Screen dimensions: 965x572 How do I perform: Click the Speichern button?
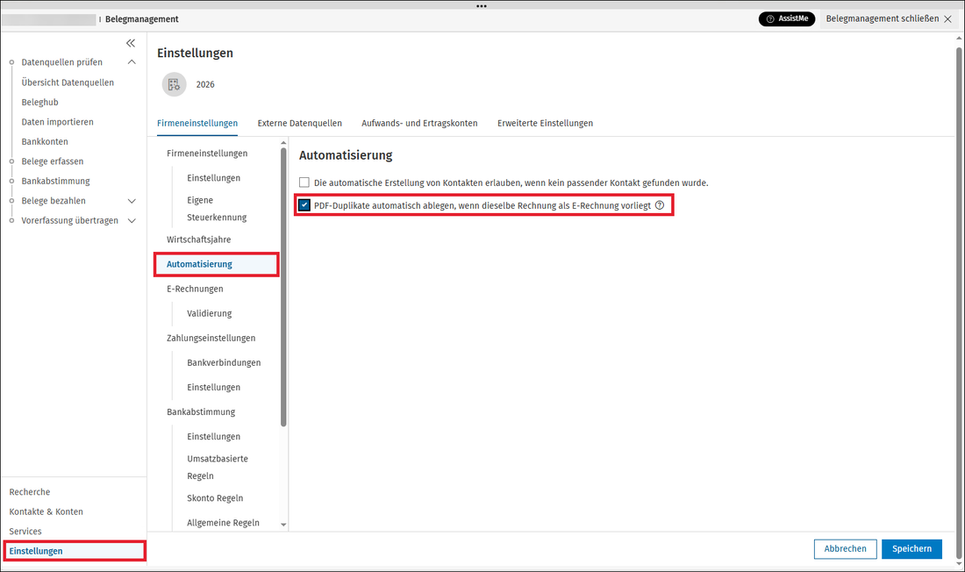[911, 548]
